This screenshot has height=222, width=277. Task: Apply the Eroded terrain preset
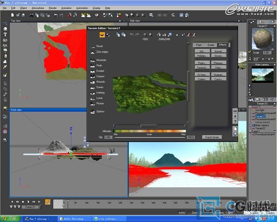pyautogui.click(x=97, y=71)
